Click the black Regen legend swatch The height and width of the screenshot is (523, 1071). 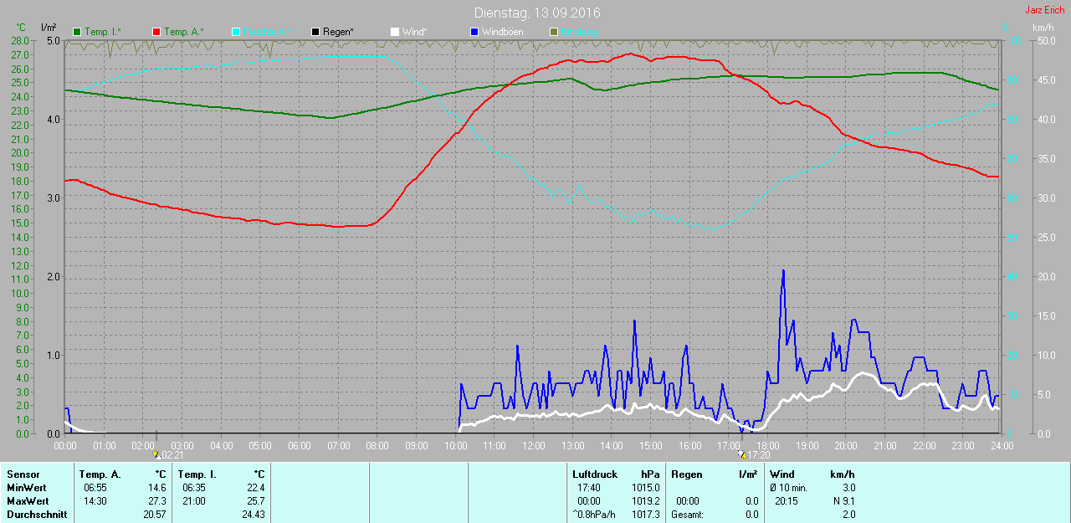pyautogui.click(x=315, y=32)
